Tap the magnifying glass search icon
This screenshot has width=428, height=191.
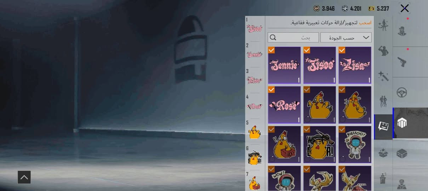coord(273,37)
